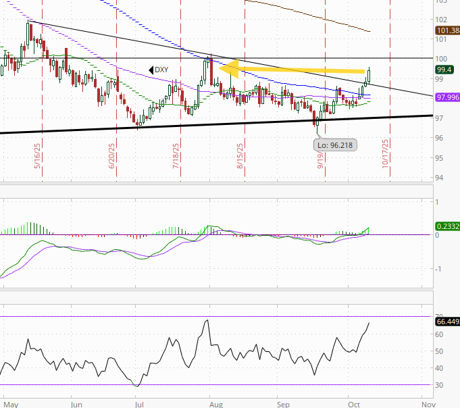Select the 8/15/25 expiration date label
The image size is (460, 408).
240,156
